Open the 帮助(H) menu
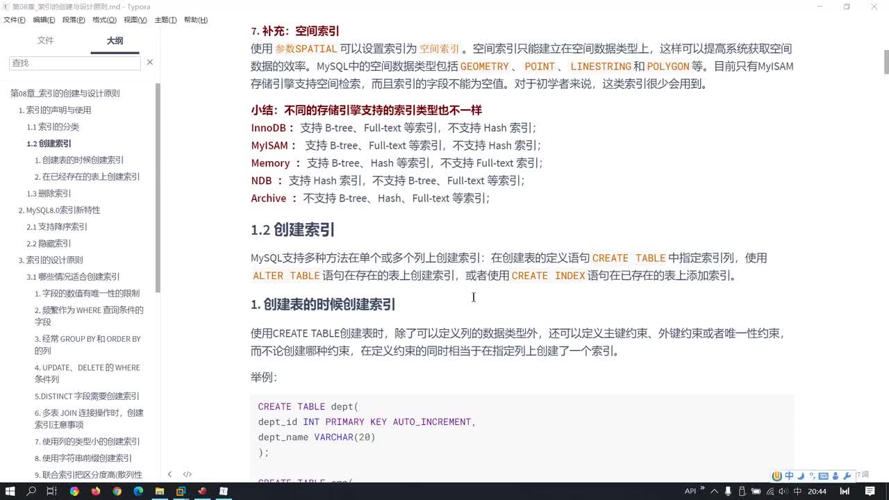Viewport: 889px width, 500px height. (x=195, y=19)
